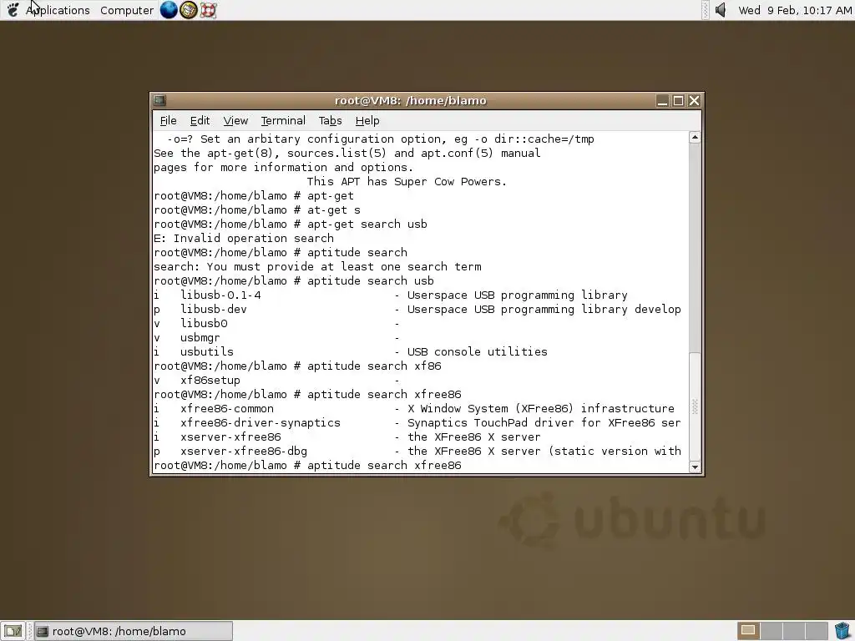Screen dimensions: 855x641
Task: Switch to the second workspace
Action: point(771,631)
